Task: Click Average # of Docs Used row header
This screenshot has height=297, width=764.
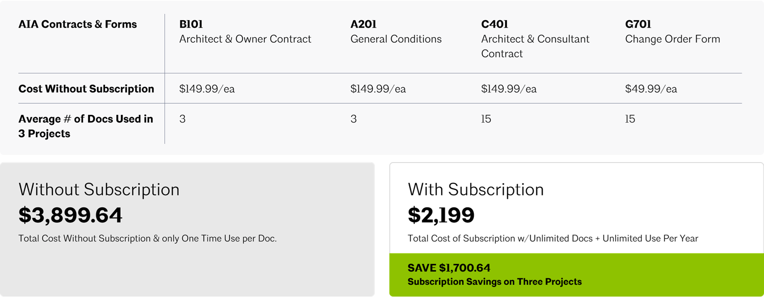Action: click(86, 126)
